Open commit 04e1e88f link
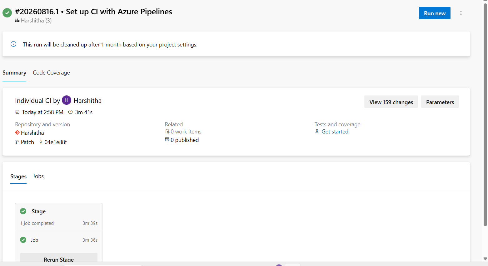The width and height of the screenshot is (488, 266). [56, 142]
